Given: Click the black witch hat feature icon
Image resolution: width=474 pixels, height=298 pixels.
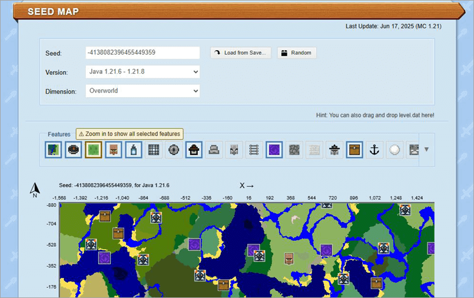Looking at the screenshot, I should 194,150.
